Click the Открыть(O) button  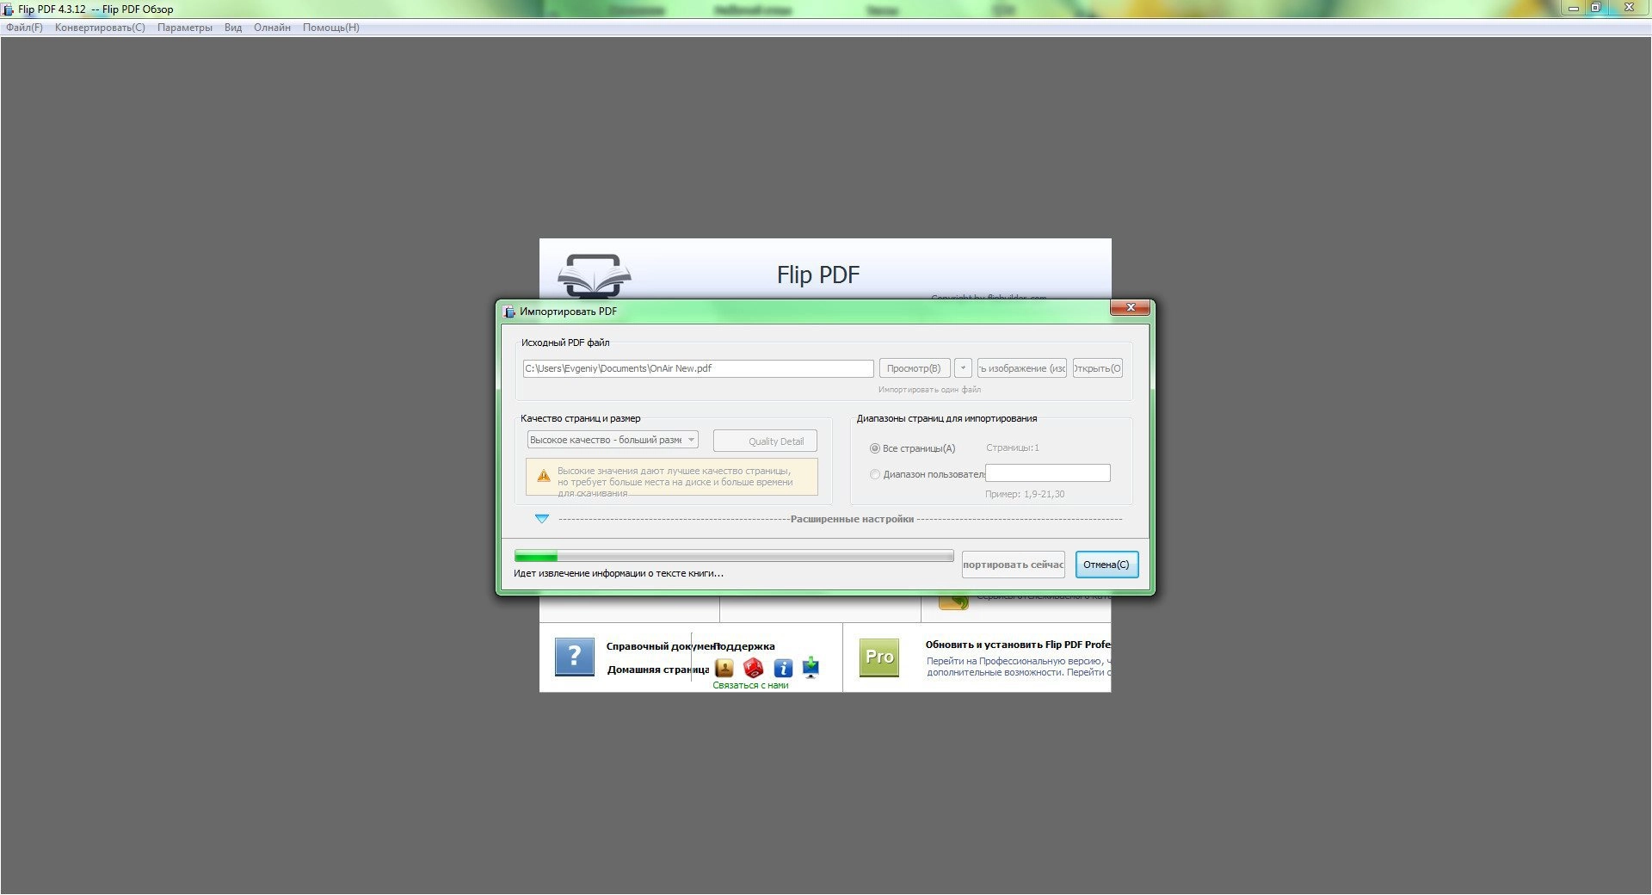click(x=1098, y=368)
